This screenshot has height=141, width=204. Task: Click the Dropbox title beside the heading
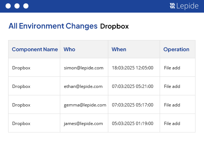point(114,26)
